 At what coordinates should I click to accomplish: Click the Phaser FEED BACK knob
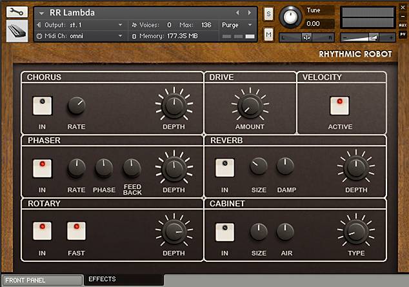[x=132, y=168]
